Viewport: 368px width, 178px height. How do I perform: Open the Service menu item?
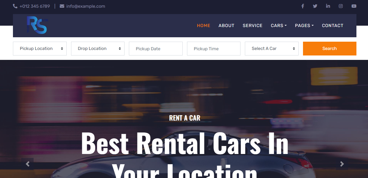253,26
